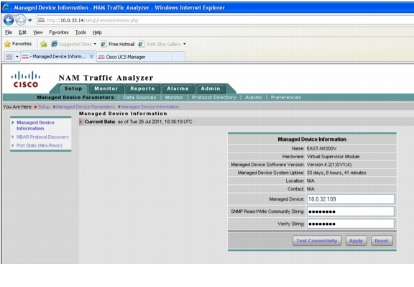
Task: Click the uptime 33 days, 8 hours text
Action: tap(336, 173)
